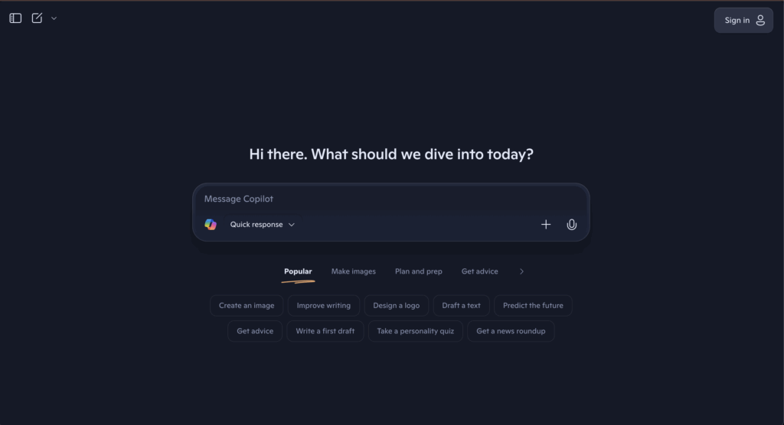This screenshot has width=784, height=425.
Task: Activate the microphone voice input icon
Action: pos(571,225)
